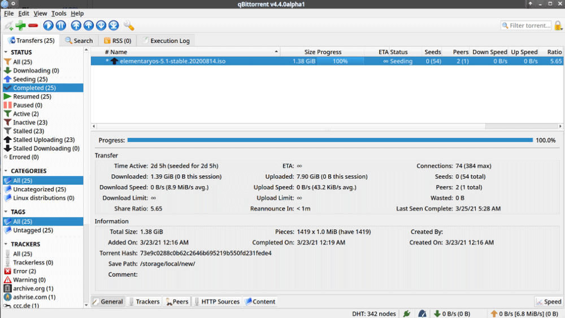
Task: Filter by All (25) status
Action: pyautogui.click(x=43, y=62)
